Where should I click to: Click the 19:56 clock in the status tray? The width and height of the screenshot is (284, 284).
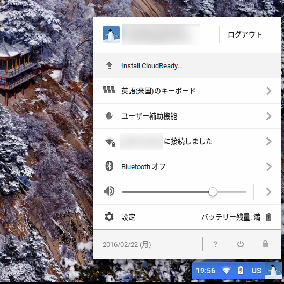pyautogui.click(x=206, y=271)
